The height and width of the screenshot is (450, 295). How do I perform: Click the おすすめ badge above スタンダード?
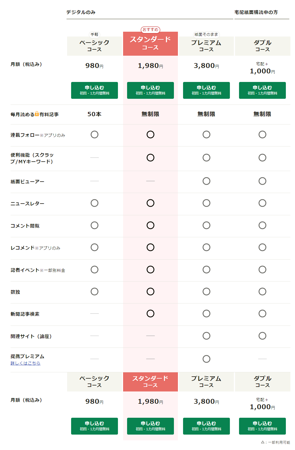click(x=150, y=30)
